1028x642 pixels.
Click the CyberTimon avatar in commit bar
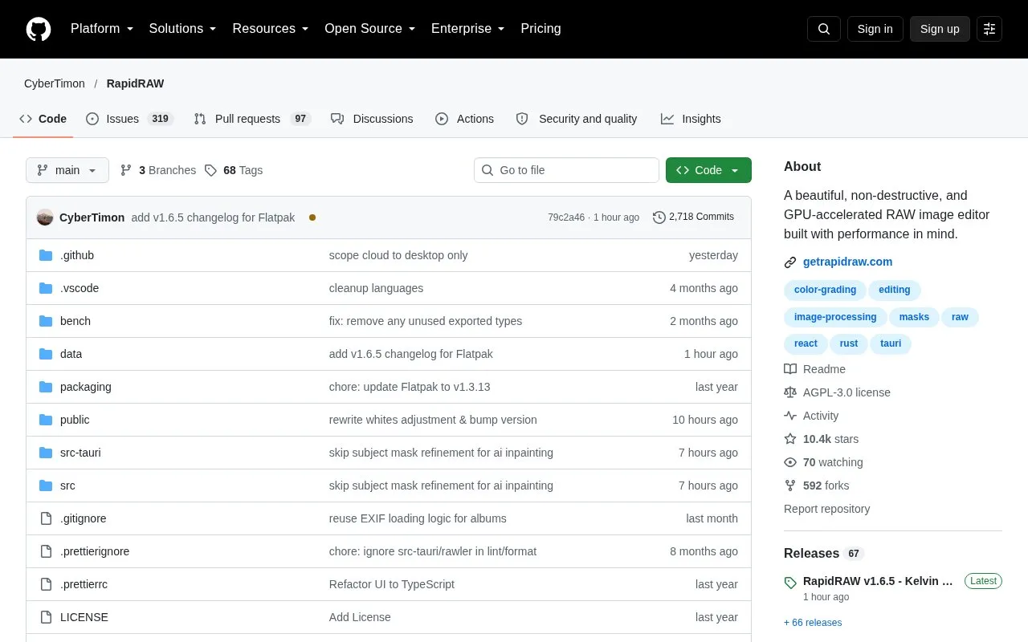(45, 217)
